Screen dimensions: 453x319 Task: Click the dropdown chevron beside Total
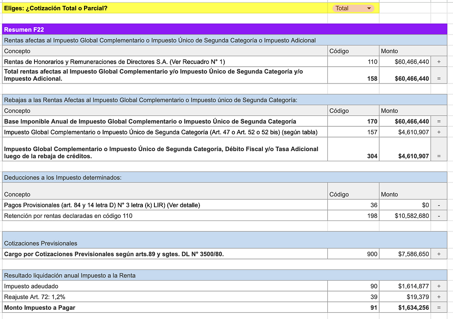(x=369, y=8)
